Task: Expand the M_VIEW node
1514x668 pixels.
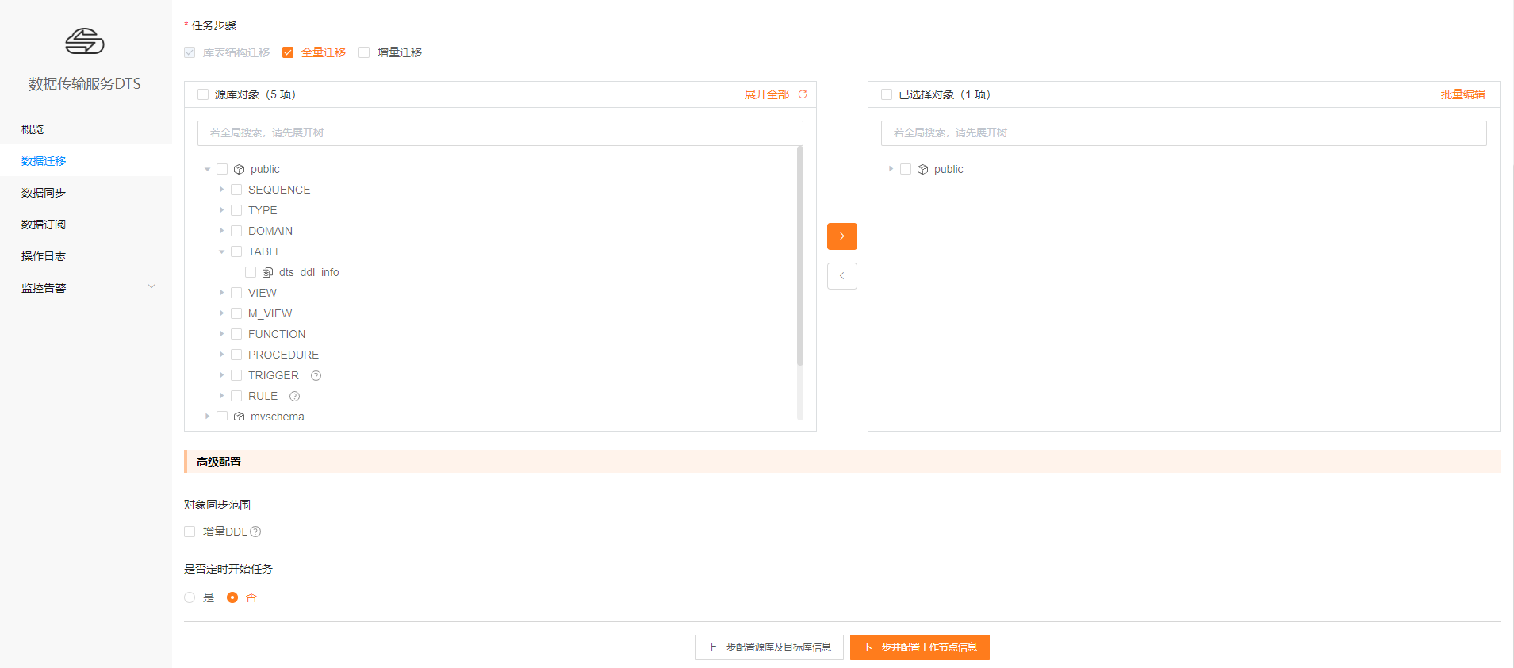Action: click(221, 313)
